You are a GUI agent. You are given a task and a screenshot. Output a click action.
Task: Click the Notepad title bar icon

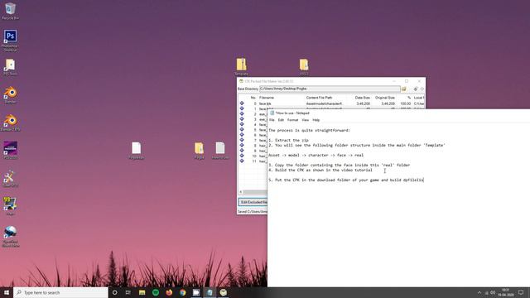[x=272, y=113]
